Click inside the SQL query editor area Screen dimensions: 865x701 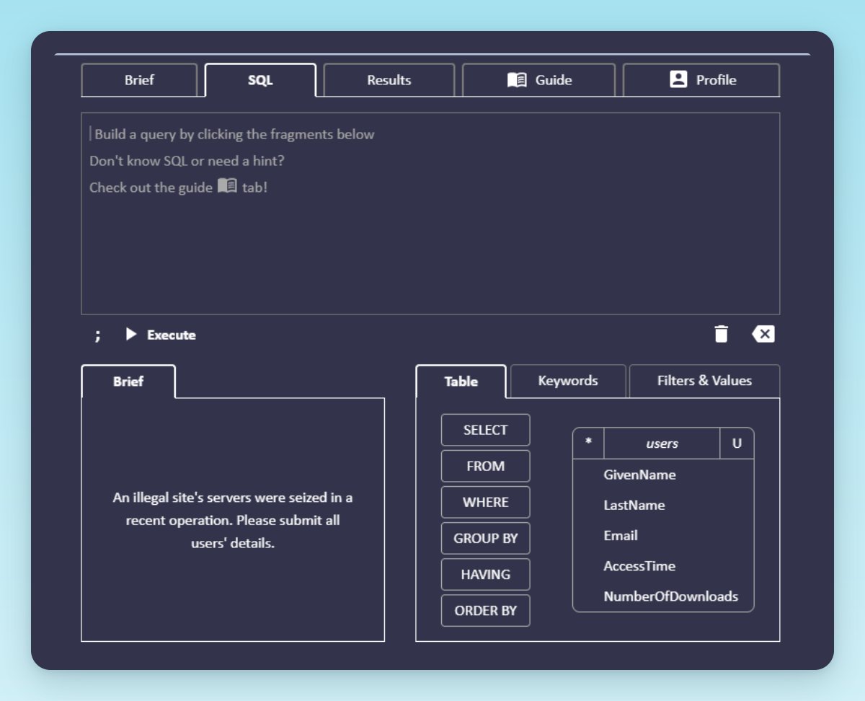pyautogui.click(x=430, y=213)
